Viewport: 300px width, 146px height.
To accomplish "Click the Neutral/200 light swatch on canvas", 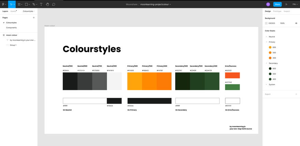I will (x=115, y=81).
